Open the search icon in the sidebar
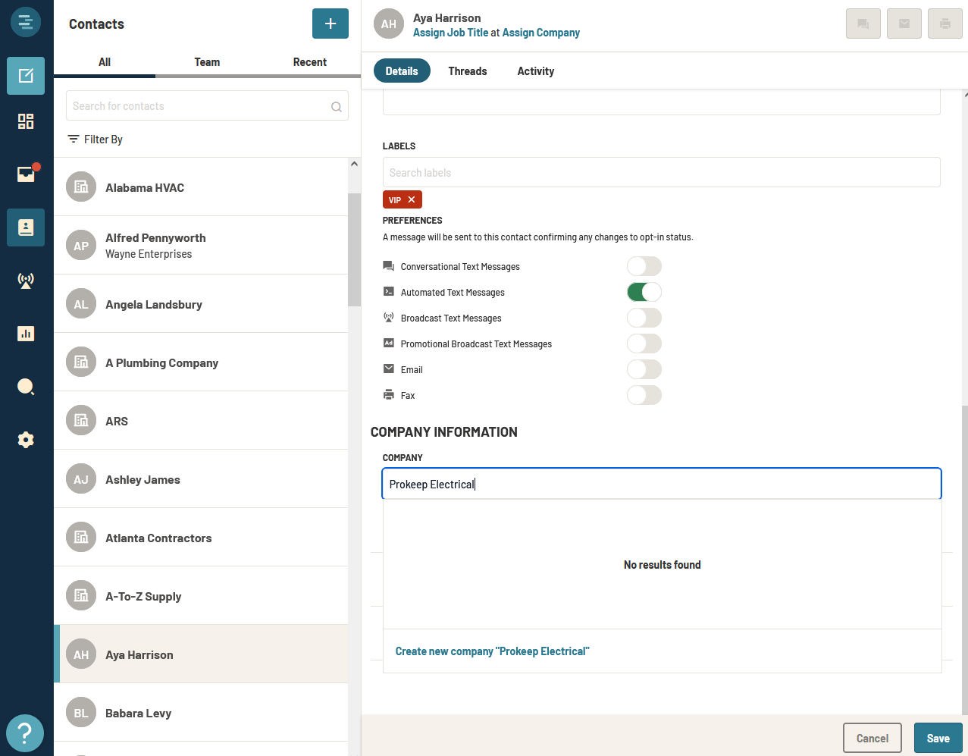 25,386
